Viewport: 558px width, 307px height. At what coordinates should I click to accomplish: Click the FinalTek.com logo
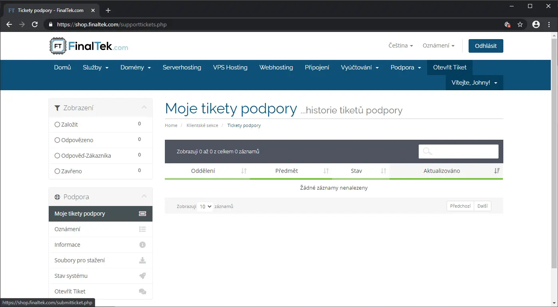point(89,46)
